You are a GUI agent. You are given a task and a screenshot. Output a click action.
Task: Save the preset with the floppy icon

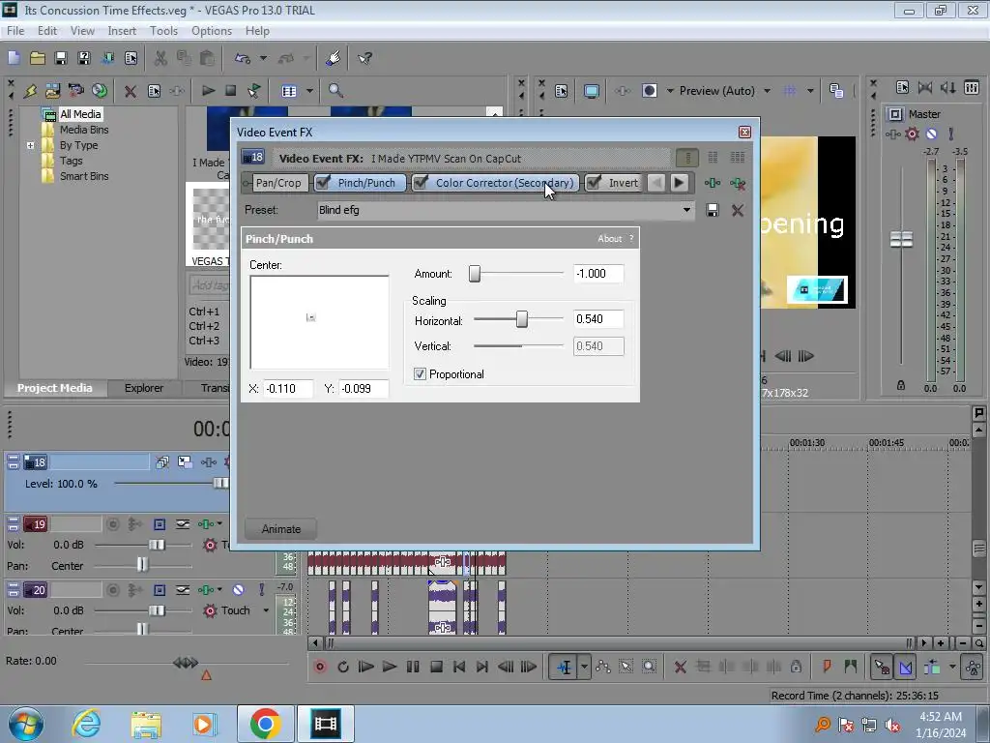(x=713, y=210)
